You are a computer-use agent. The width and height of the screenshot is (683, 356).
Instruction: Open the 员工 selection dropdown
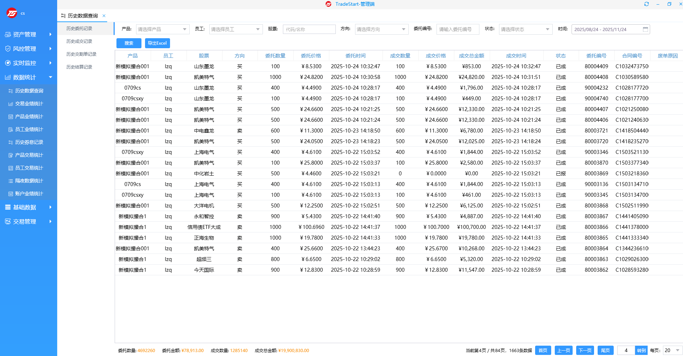tap(236, 29)
